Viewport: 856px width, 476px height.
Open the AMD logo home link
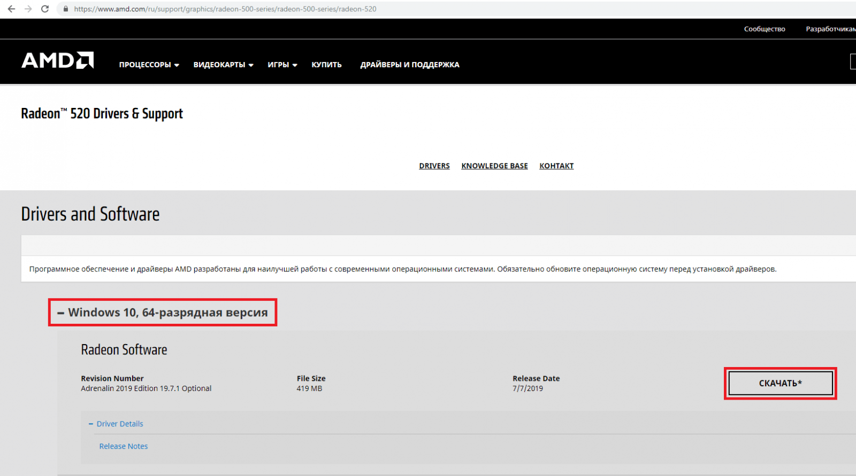(x=58, y=60)
